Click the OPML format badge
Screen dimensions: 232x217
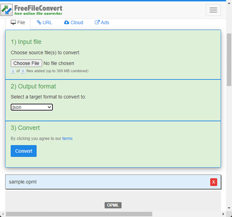(113, 205)
